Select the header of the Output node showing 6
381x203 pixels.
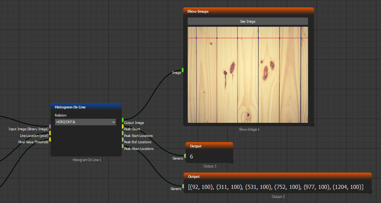point(209,146)
